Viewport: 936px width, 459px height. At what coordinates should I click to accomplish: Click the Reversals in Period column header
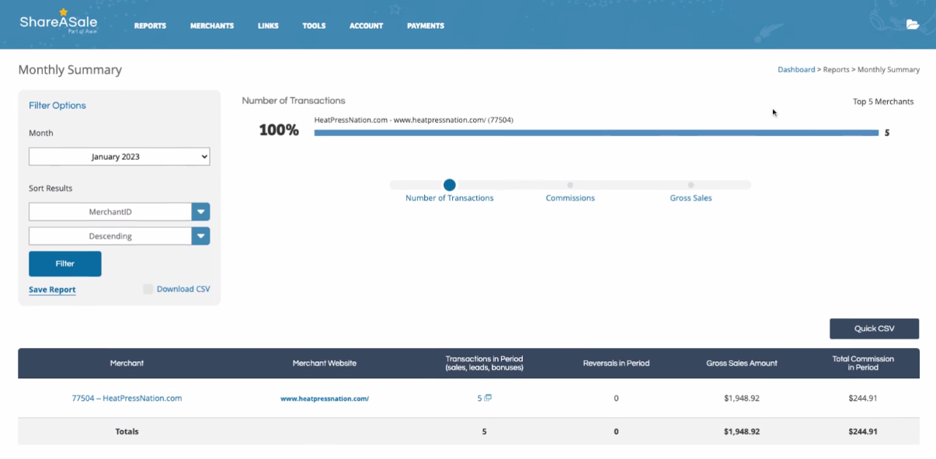[616, 363]
